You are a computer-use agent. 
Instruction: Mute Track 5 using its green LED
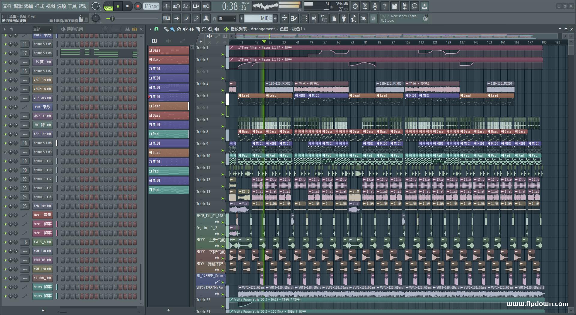223,103
